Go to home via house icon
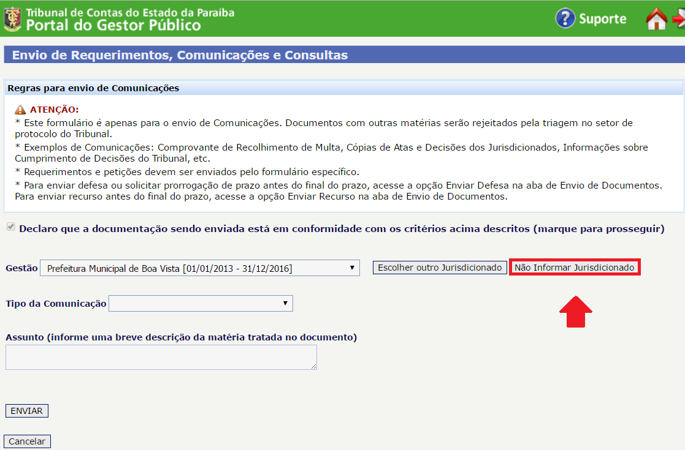 point(656,18)
